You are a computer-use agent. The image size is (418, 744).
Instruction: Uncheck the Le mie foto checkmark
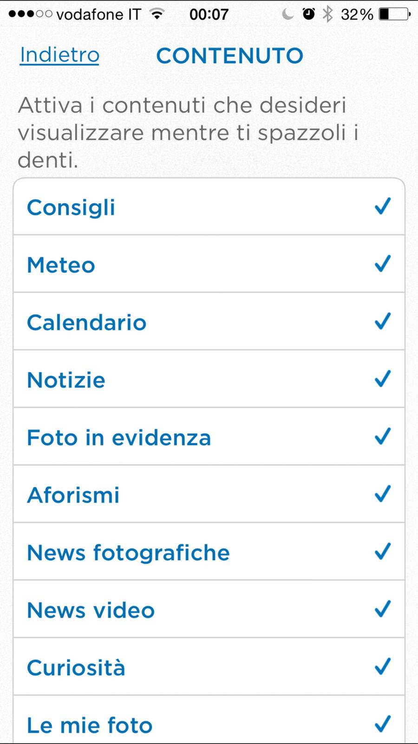(x=383, y=724)
